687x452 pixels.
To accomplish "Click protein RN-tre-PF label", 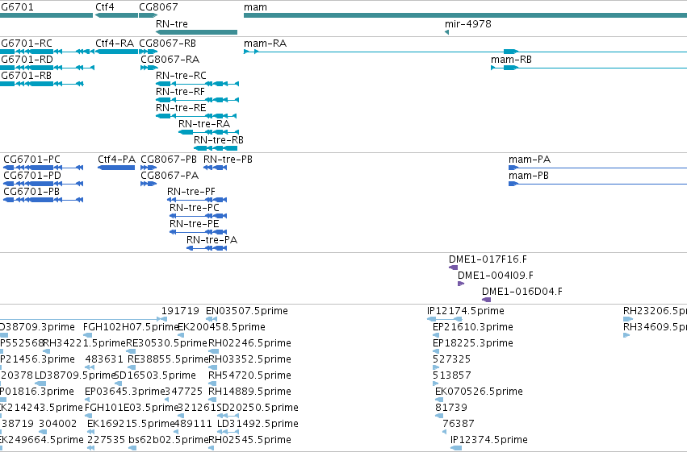I will pyautogui.click(x=191, y=192).
